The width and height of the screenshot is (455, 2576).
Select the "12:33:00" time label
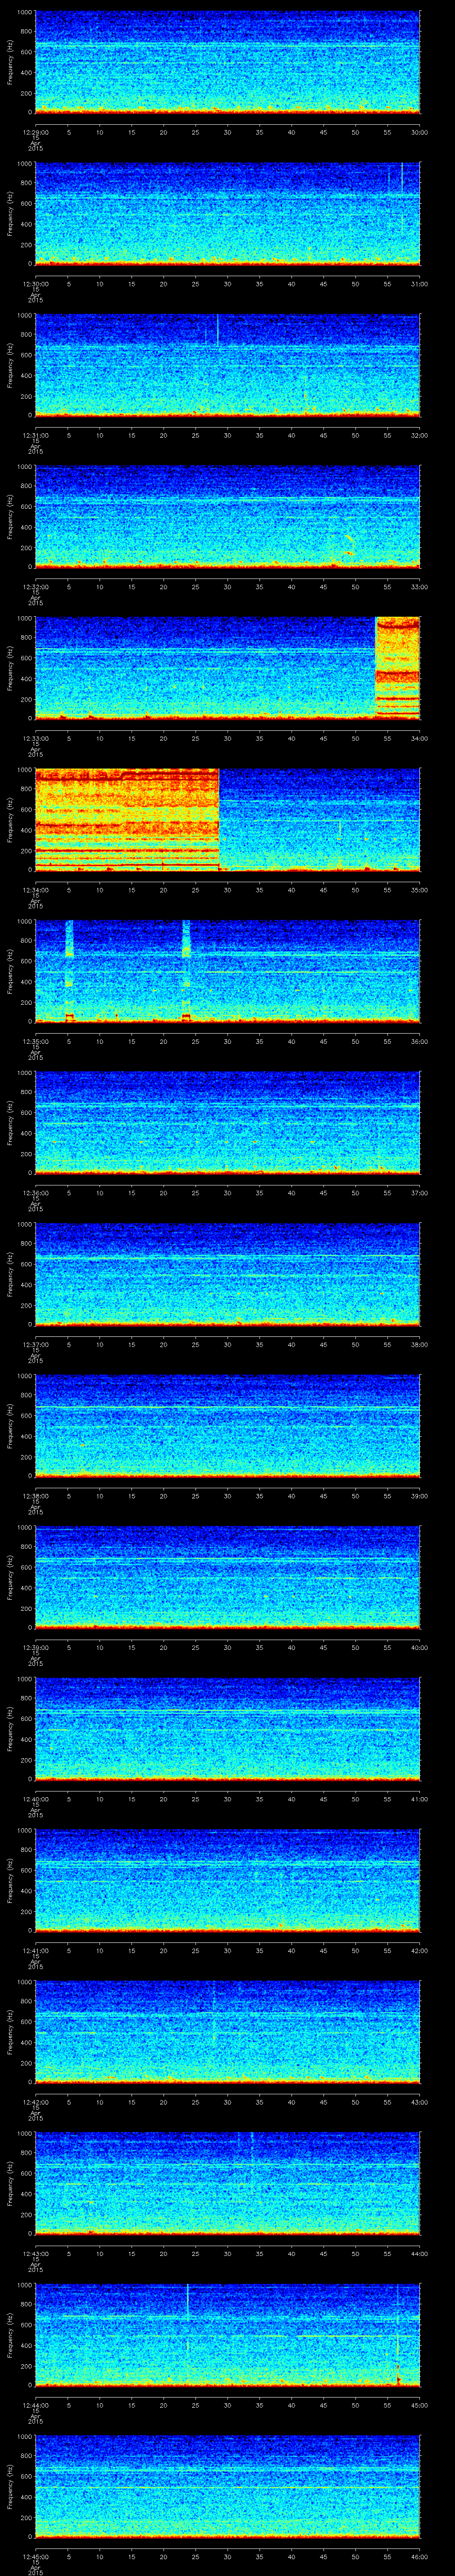[x=35, y=738]
